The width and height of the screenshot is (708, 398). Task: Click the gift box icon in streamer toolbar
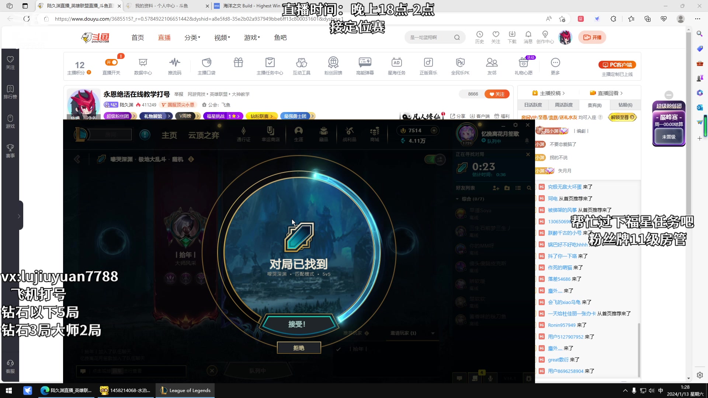pyautogui.click(x=238, y=63)
